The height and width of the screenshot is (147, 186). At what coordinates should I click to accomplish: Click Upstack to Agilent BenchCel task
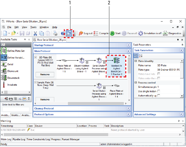116,66
